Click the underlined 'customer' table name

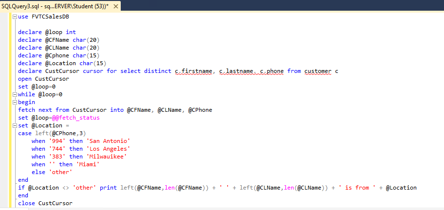point(318,71)
